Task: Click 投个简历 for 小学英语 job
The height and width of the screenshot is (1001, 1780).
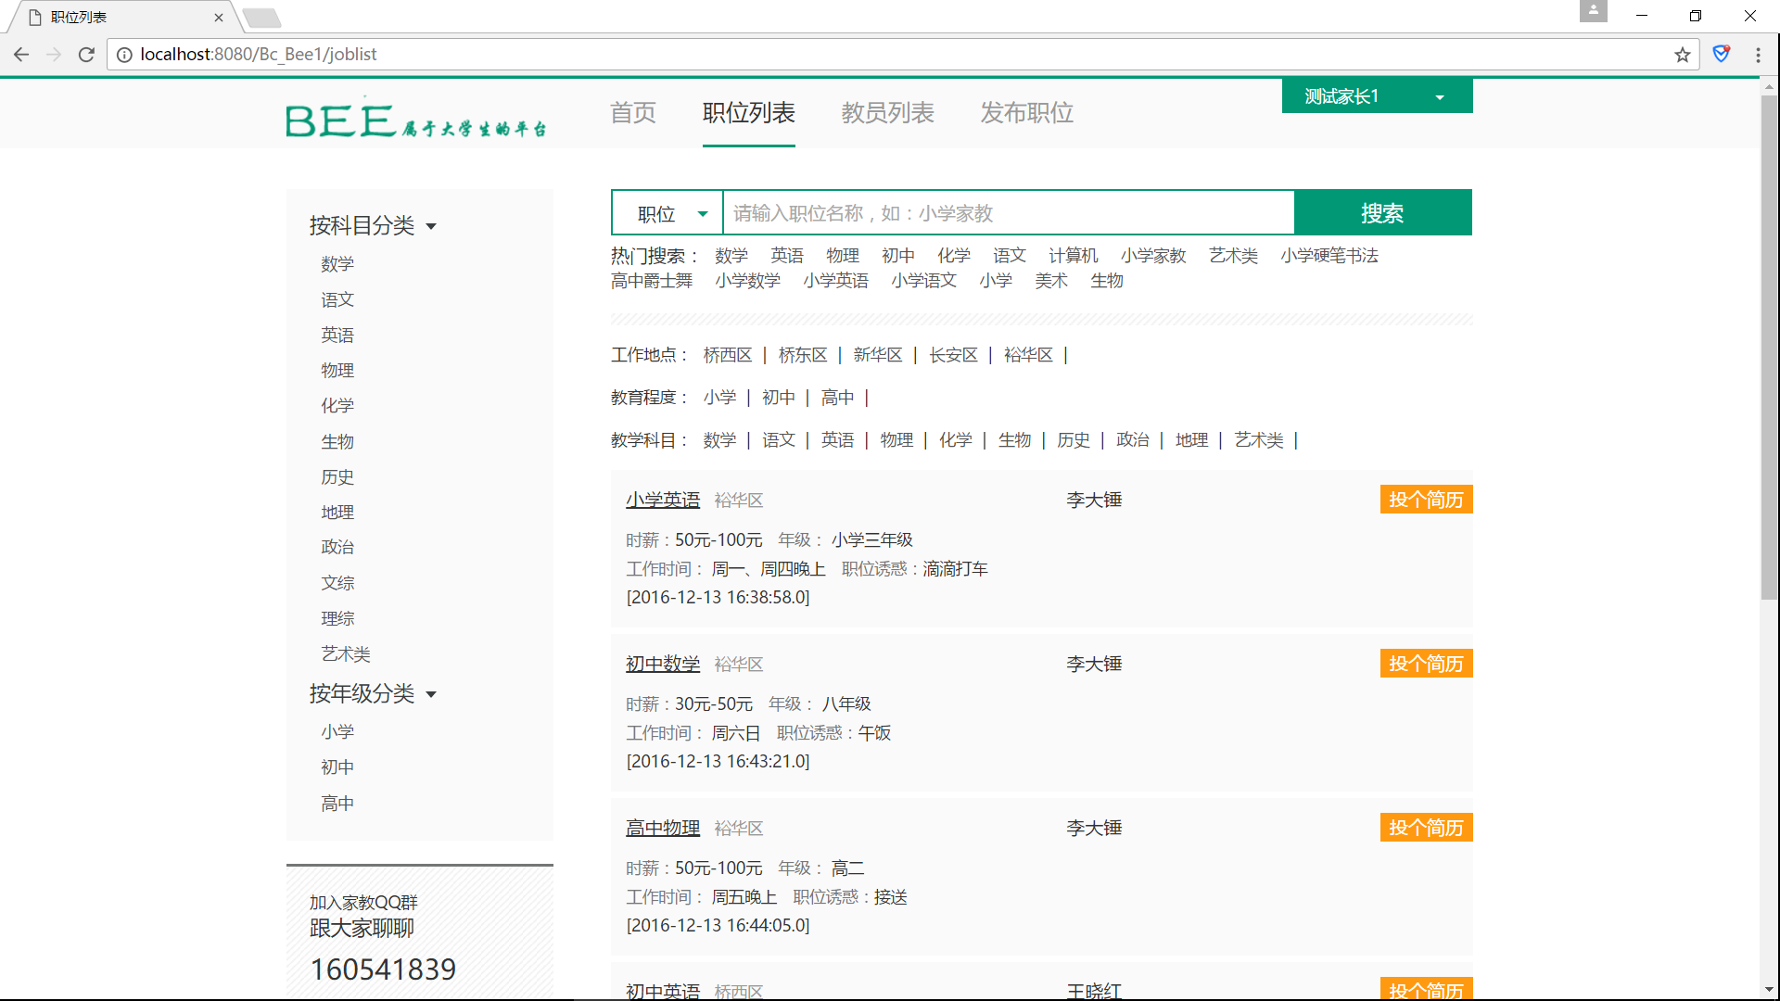Action: click(1426, 500)
